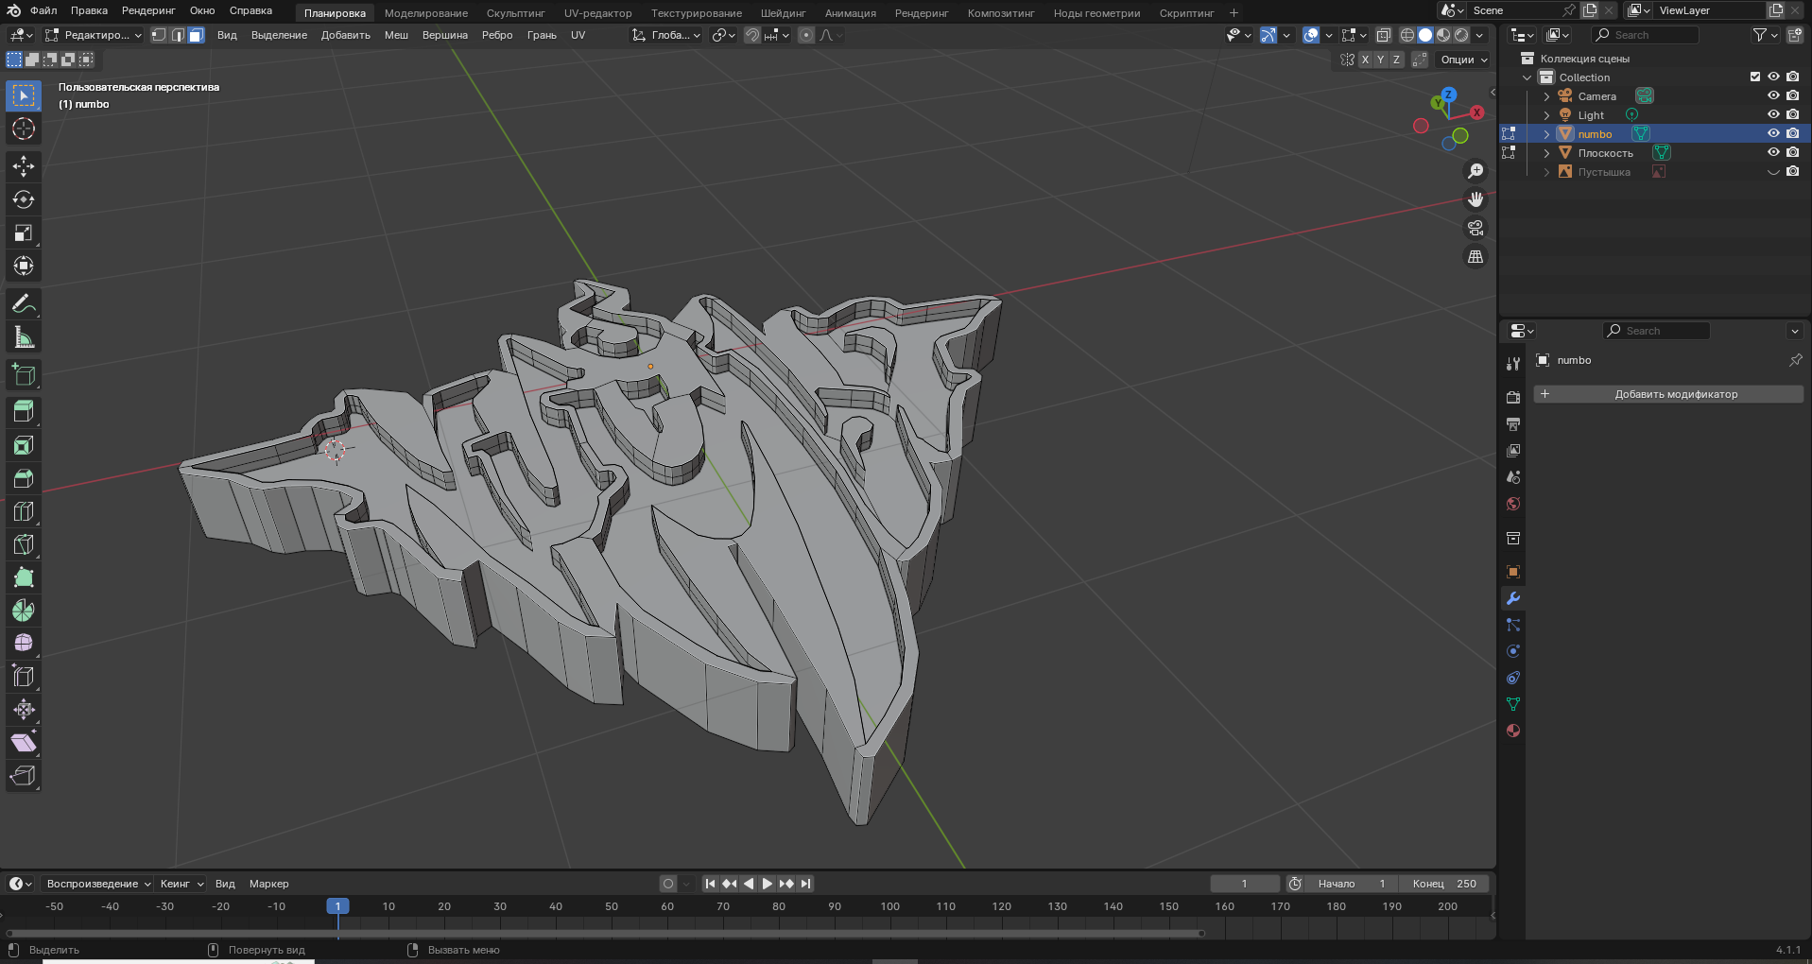Select the Scale tool
The image size is (1812, 964).
[24, 232]
